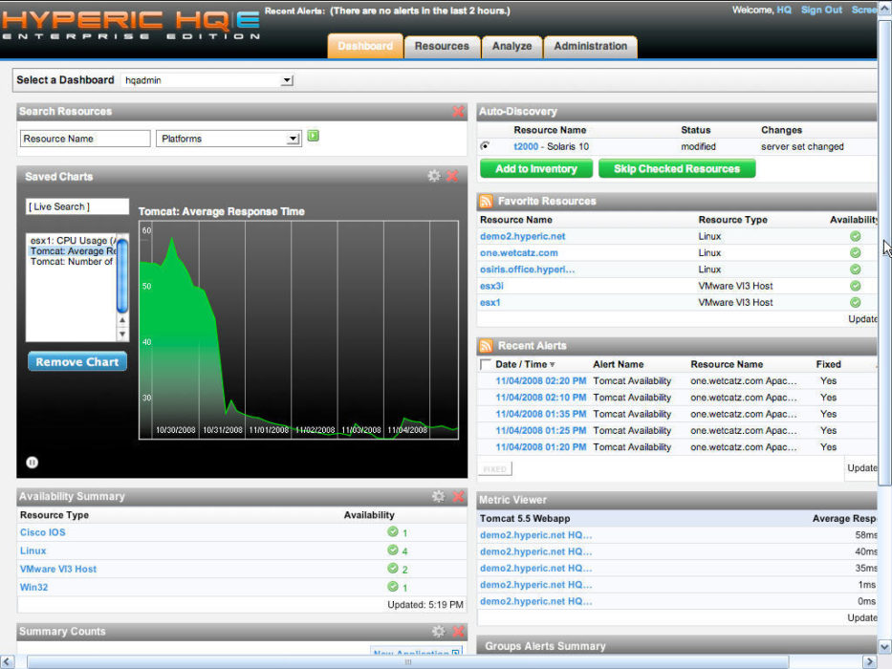
Task: Open the Administration tab
Action: [x=590, y=46]
